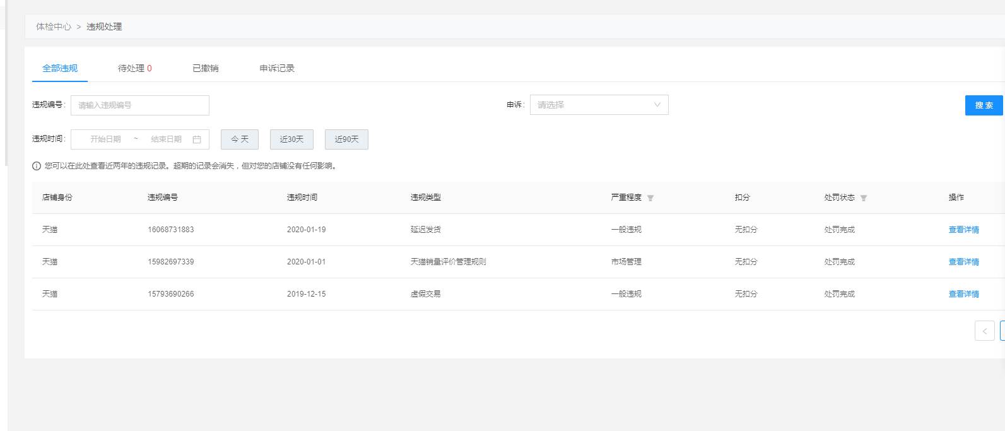Select the 近30天 quick filter

tap(291, 139)
